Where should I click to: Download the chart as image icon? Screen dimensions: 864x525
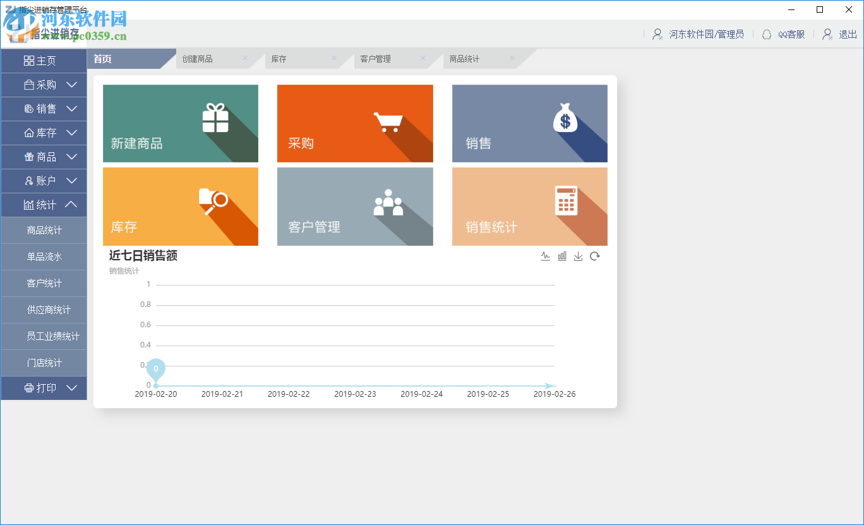pos(578,256)
